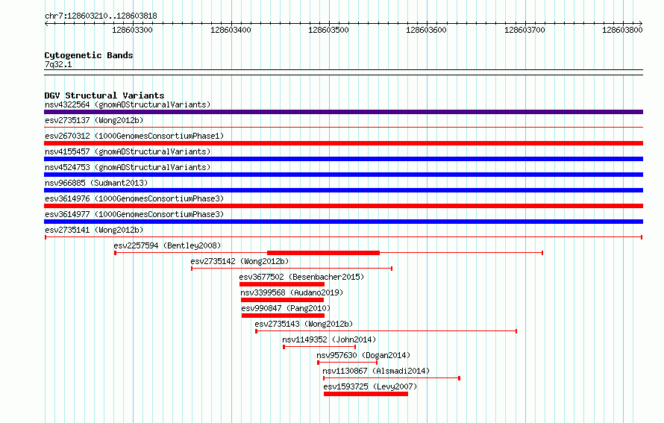
Task: Select the blue nsv966885 variant bar
Action: tap(343, 190)
